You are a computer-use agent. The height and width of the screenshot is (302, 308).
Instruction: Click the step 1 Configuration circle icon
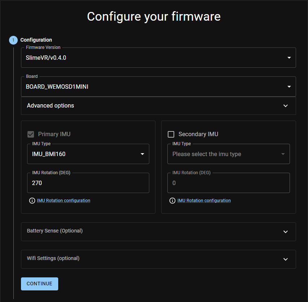13,40
